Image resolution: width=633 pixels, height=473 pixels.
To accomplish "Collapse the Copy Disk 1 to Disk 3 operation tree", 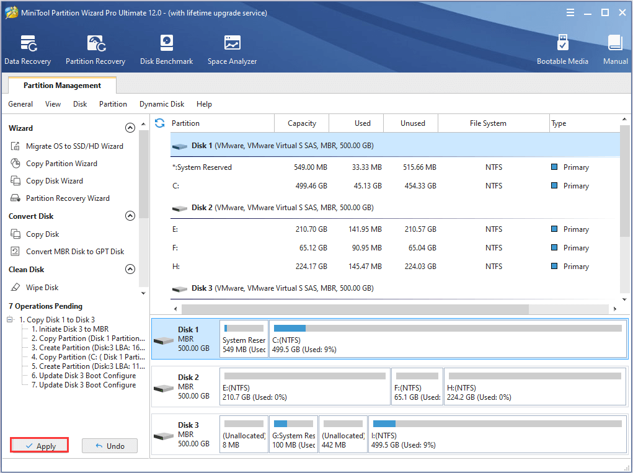I will coord(10,320).
